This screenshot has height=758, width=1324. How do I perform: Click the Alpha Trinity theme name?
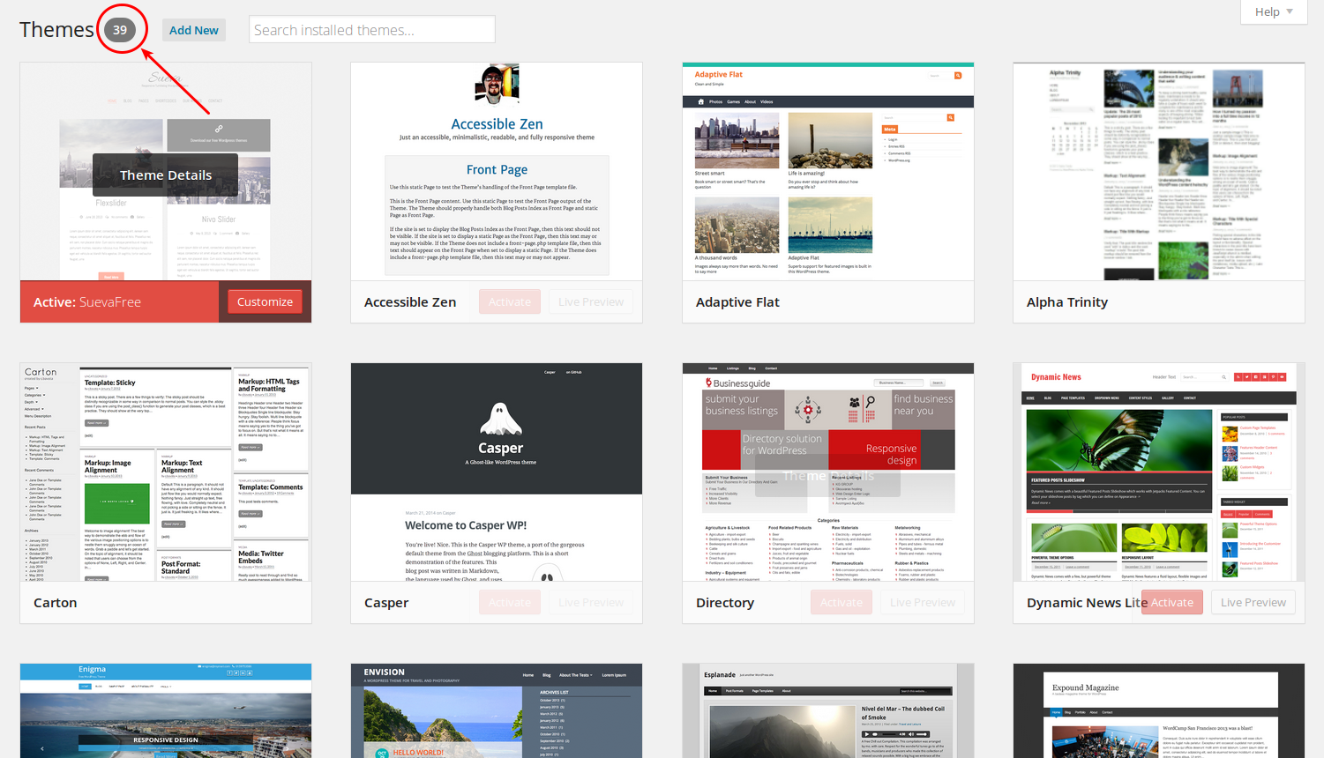[1067, 301]
